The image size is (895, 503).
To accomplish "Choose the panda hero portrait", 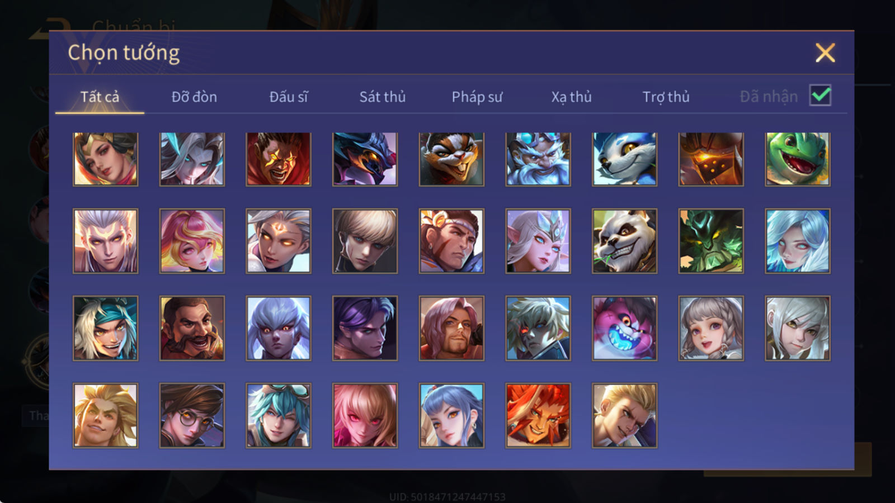I will coord(625,241).
